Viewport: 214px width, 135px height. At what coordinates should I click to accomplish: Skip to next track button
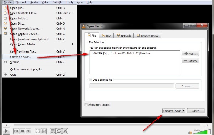[29, 131]
